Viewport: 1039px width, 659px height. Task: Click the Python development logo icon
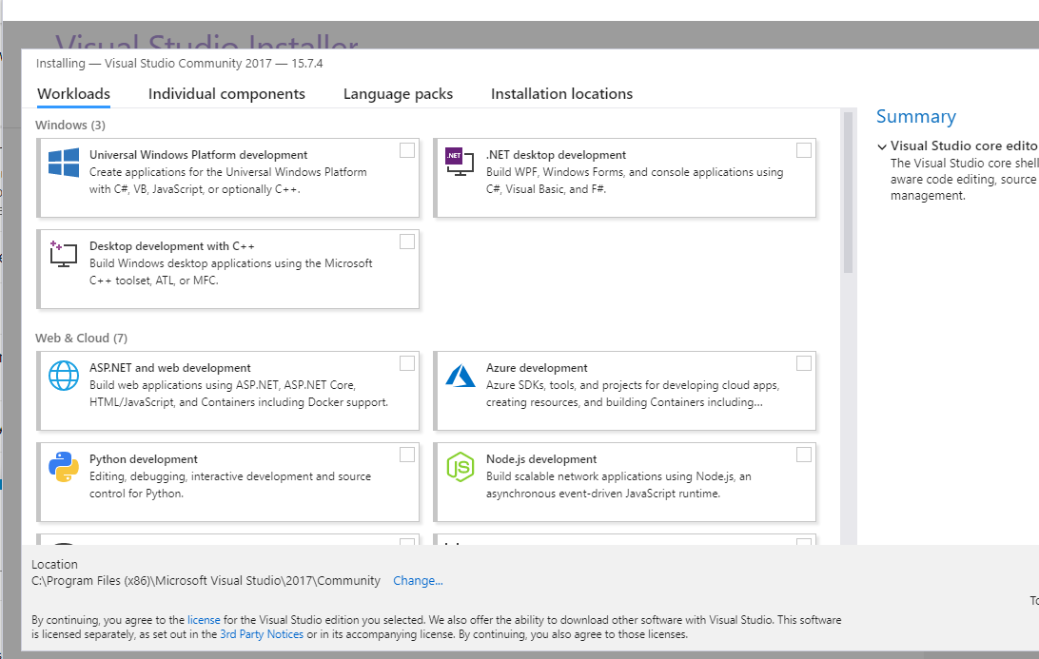tap(64, 467)
